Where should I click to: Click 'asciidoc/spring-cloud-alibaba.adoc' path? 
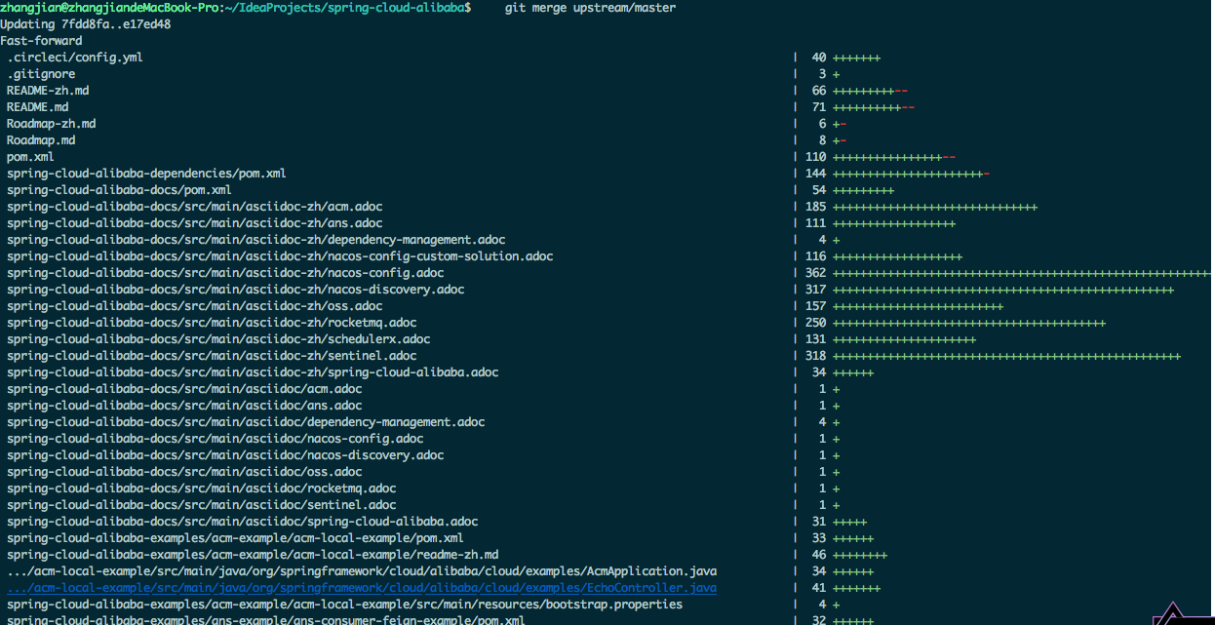(243, 522)
